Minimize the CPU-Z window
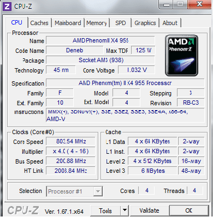The height and width of the screenshot is (217, 213). click(x=166, y=4)
